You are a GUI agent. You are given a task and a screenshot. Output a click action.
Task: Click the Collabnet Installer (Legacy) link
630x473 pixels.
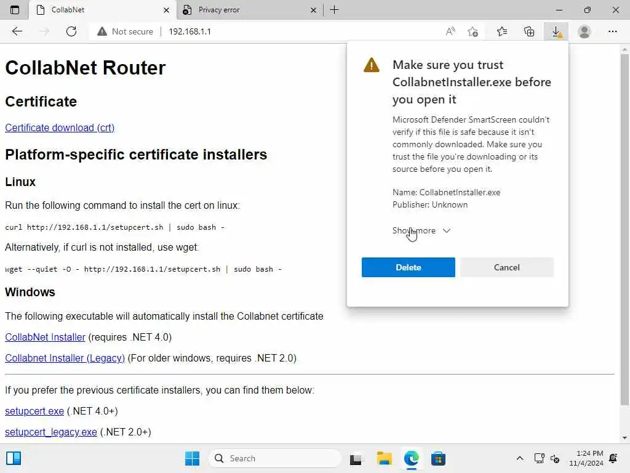(x=65, y=358)
